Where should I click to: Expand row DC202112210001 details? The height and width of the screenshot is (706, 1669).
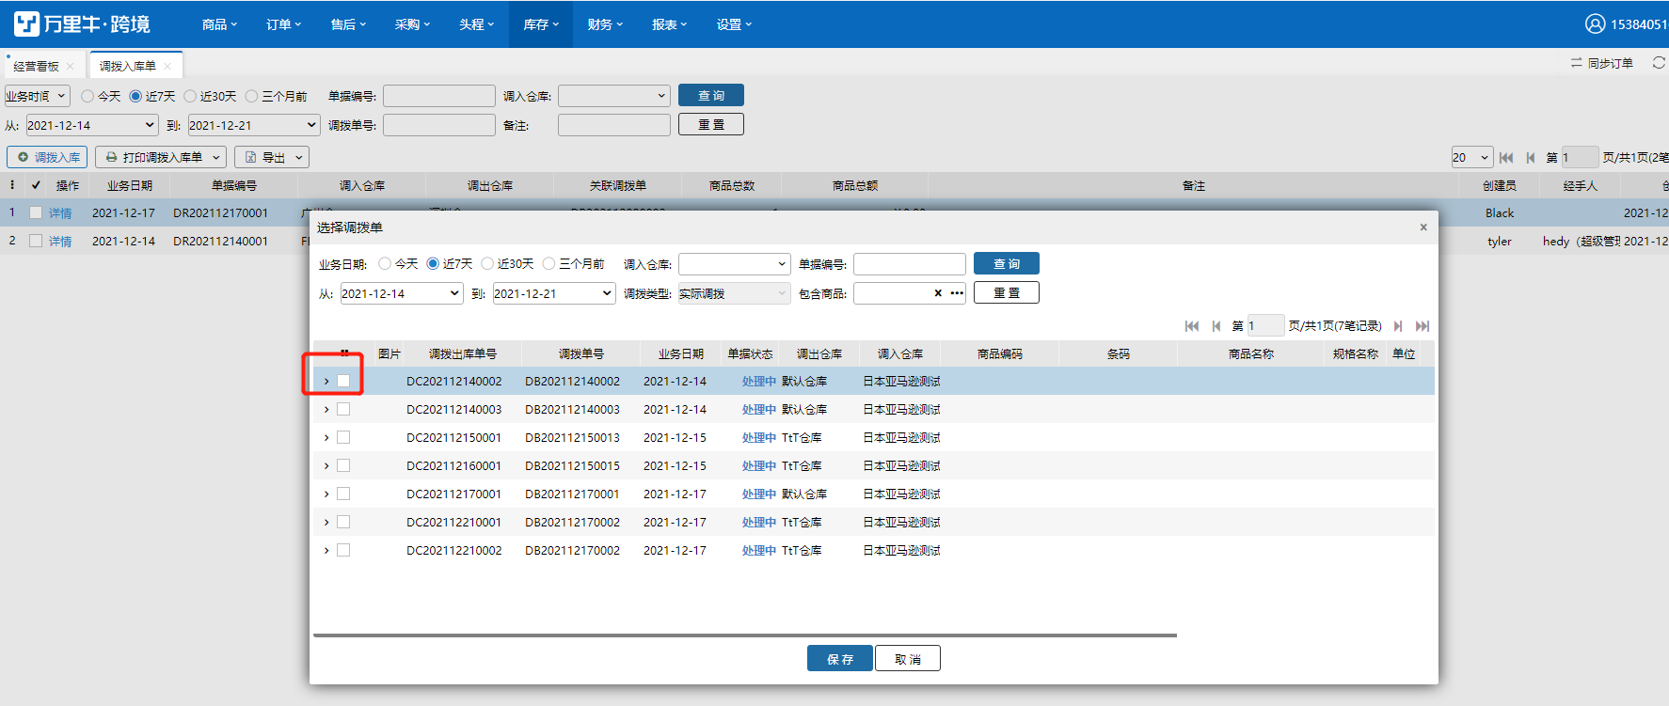326,522
